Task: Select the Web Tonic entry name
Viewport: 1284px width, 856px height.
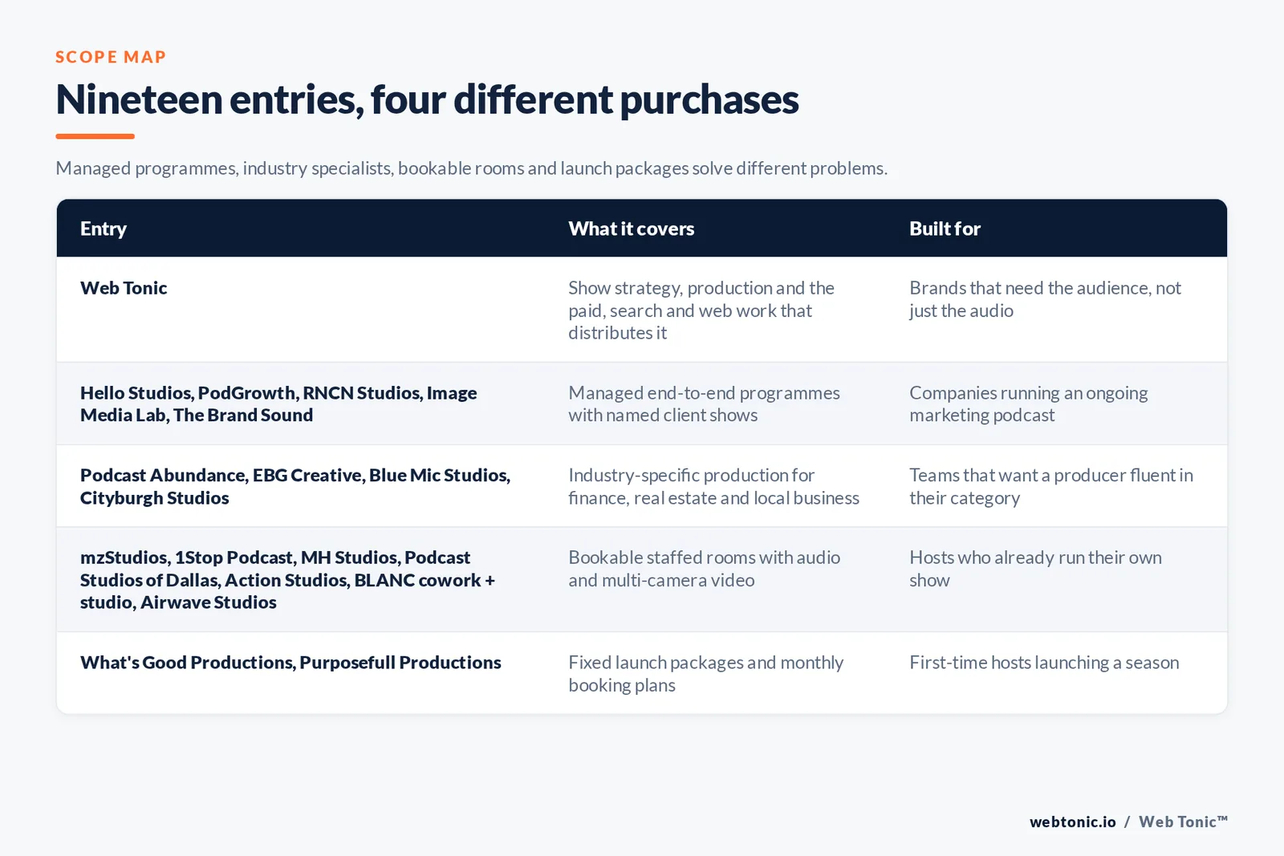Action: pyautogui.click(x=124, y=288)
